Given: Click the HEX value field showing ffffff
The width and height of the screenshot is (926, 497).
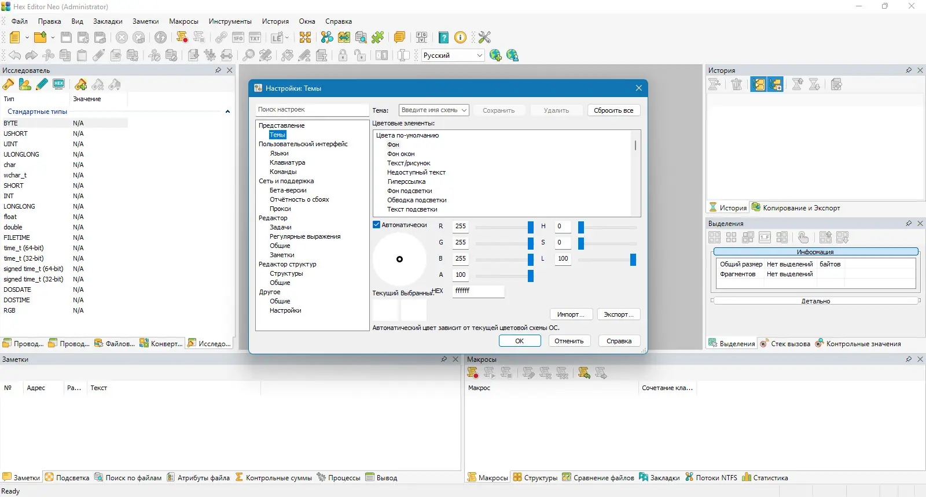Looking at the screenshot, I should (478, 291).
